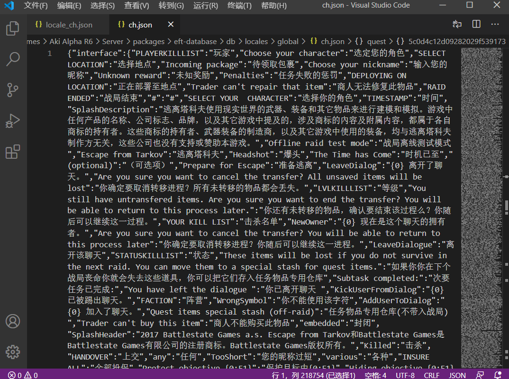Image resolution: width=509 pixels, height=379 pixels.
Task: Open the Run and Debug view
Action: coord(13,121)
